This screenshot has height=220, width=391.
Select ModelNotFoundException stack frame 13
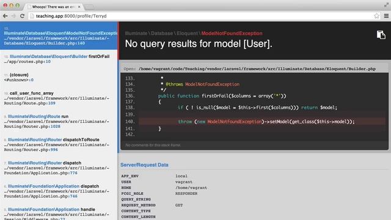59,35
